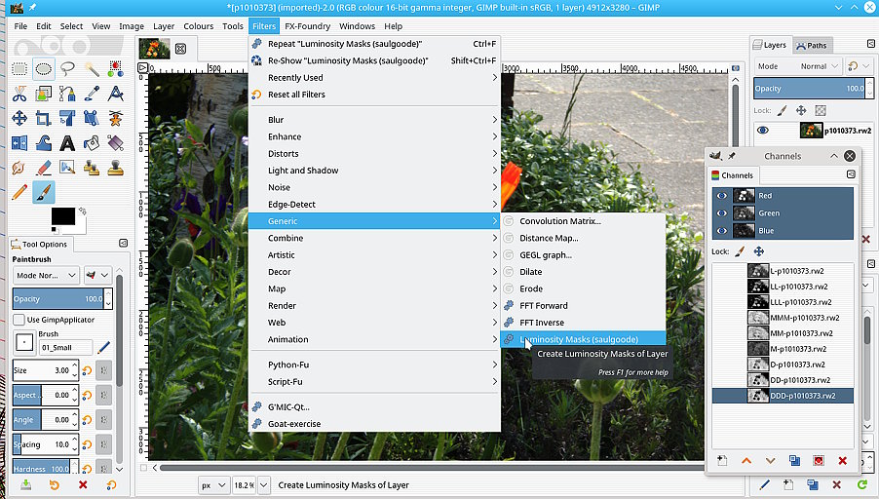
Task: Click the image thumbnail tab
Action: tap(154, 49)
